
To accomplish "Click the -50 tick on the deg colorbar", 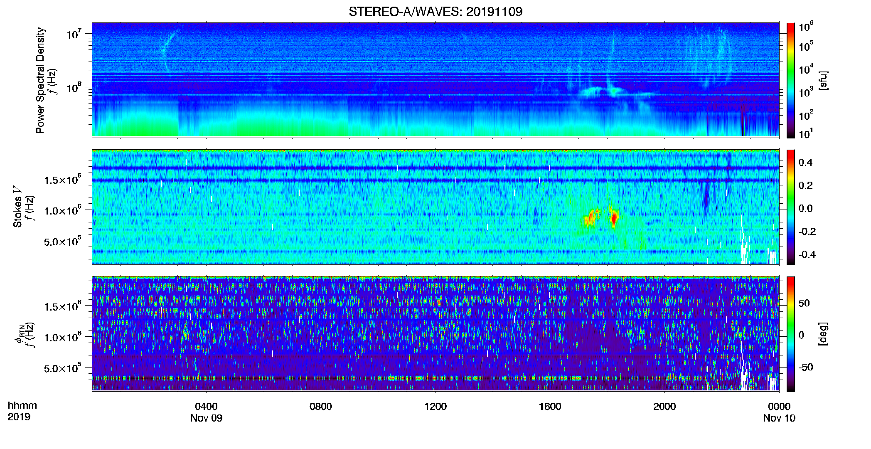I will point(805,367).
